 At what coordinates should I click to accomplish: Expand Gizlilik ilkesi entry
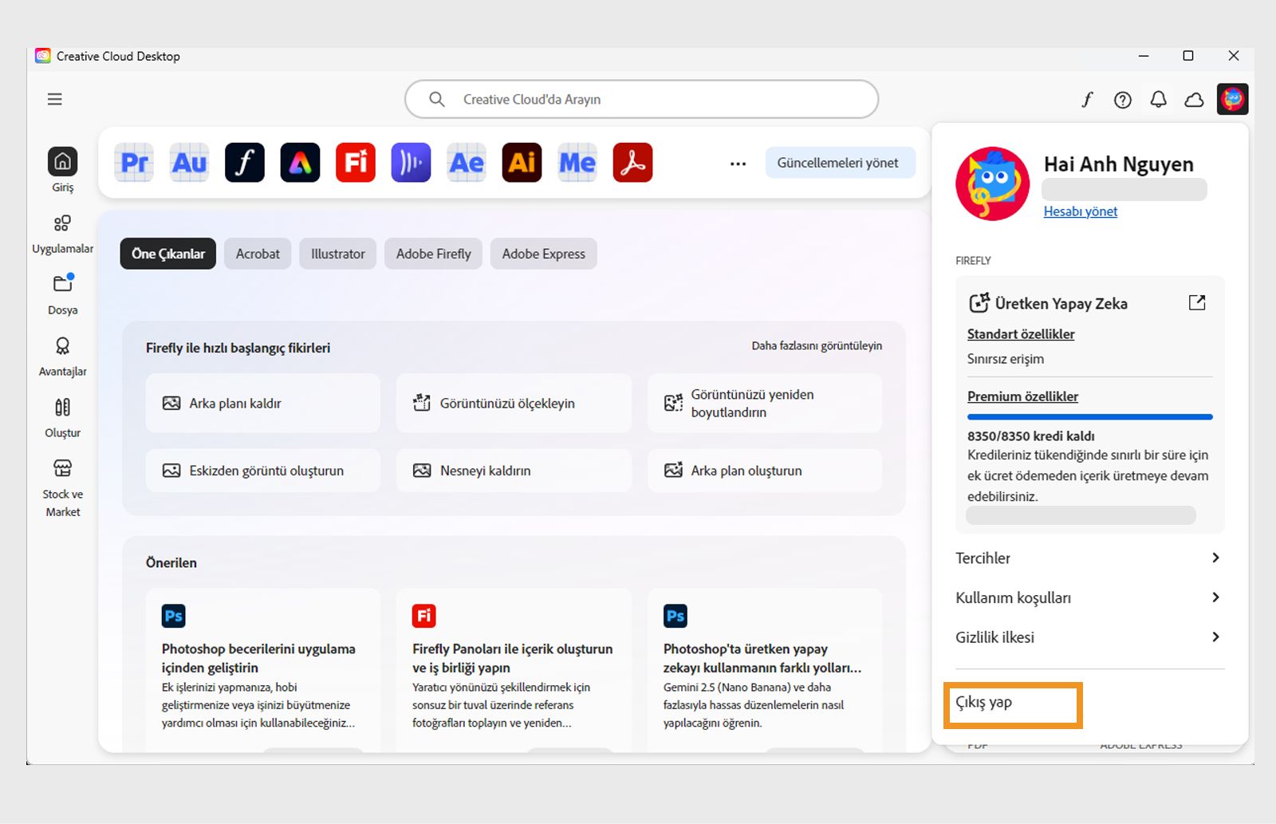pos(1089,637)
